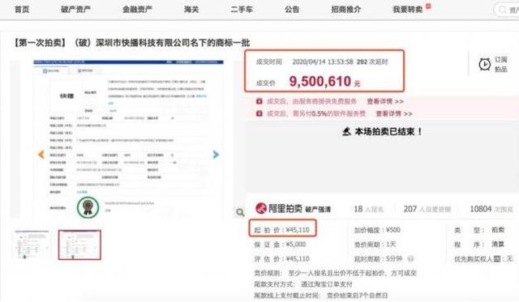
Task: Click the 尾款支付方式 淘宝订单支付 line
Action: [303, 284]
